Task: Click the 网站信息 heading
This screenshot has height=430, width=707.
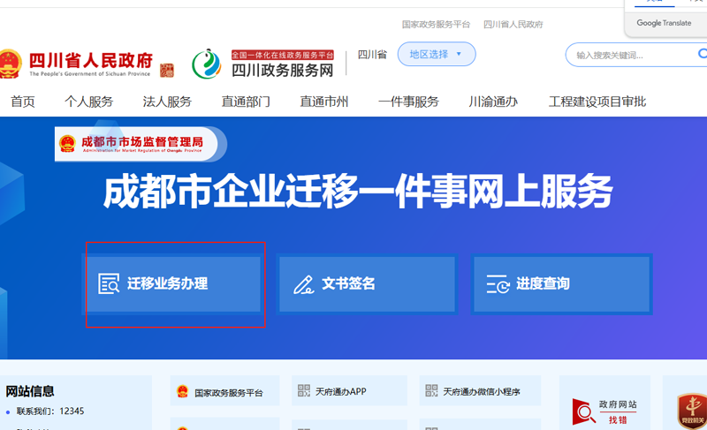Action: [30, 391]
